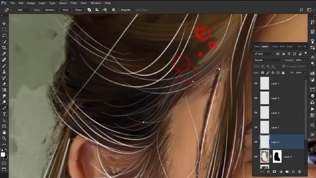Create a new layer icon
Image resolution: width=316 pixels, height=178 pixels.
(293, 172)
